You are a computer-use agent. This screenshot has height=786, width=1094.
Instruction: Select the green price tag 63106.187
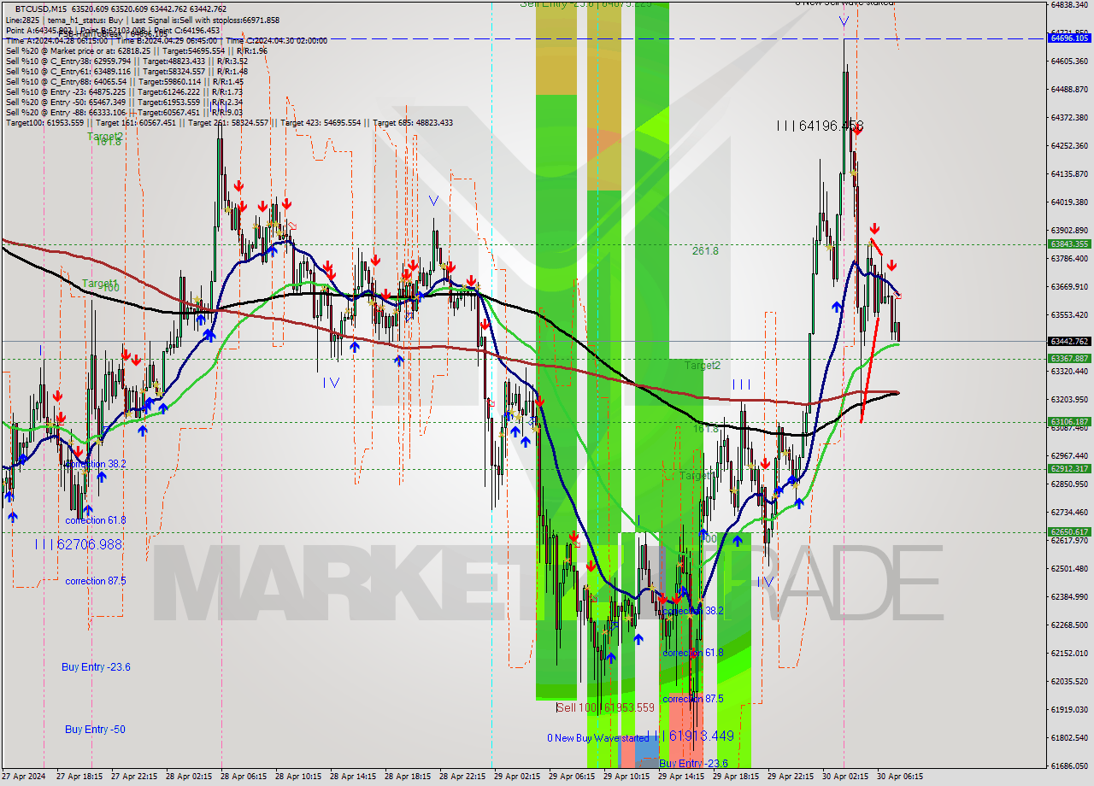click(x=1070, y=421)
